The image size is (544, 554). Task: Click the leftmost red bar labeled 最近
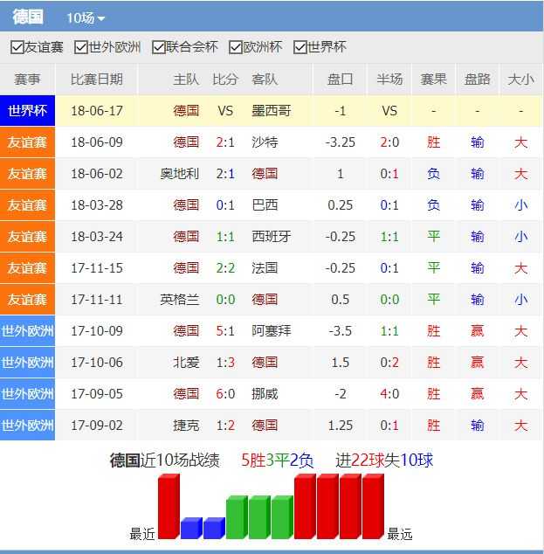(x=168, y=508)
